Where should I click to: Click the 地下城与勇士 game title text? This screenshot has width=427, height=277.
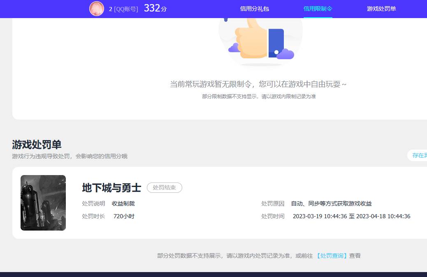(x=111, y=187)
